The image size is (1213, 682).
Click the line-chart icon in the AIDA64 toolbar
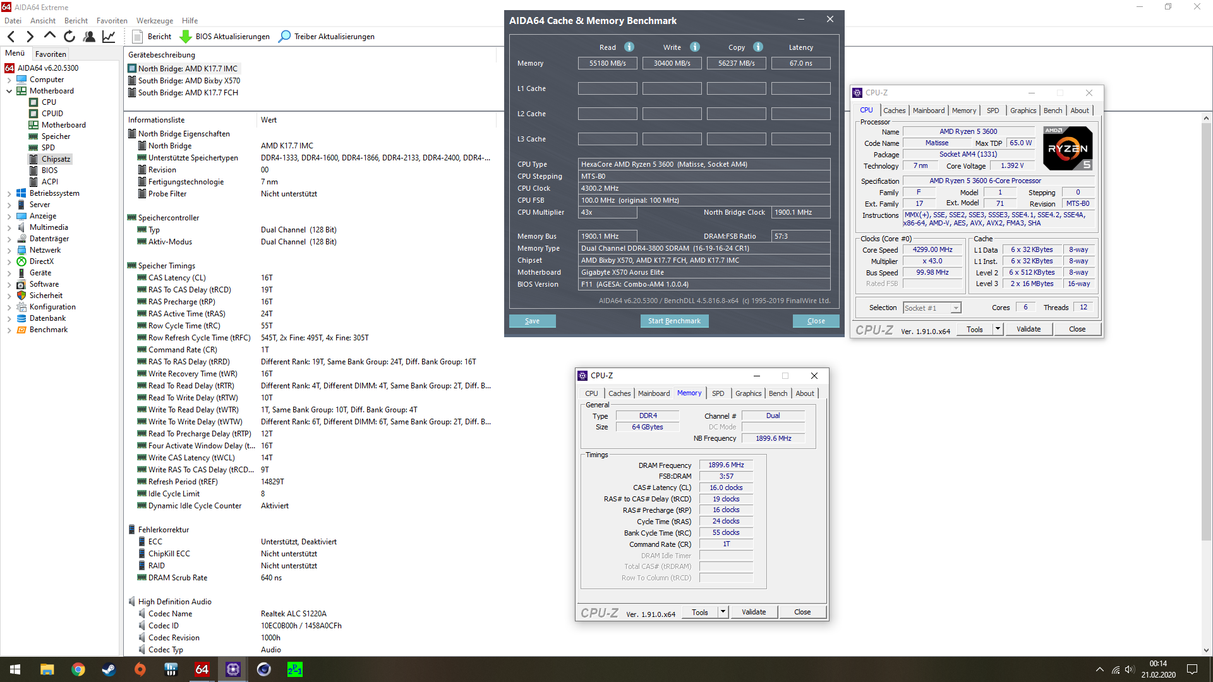[x=109, y=36]
